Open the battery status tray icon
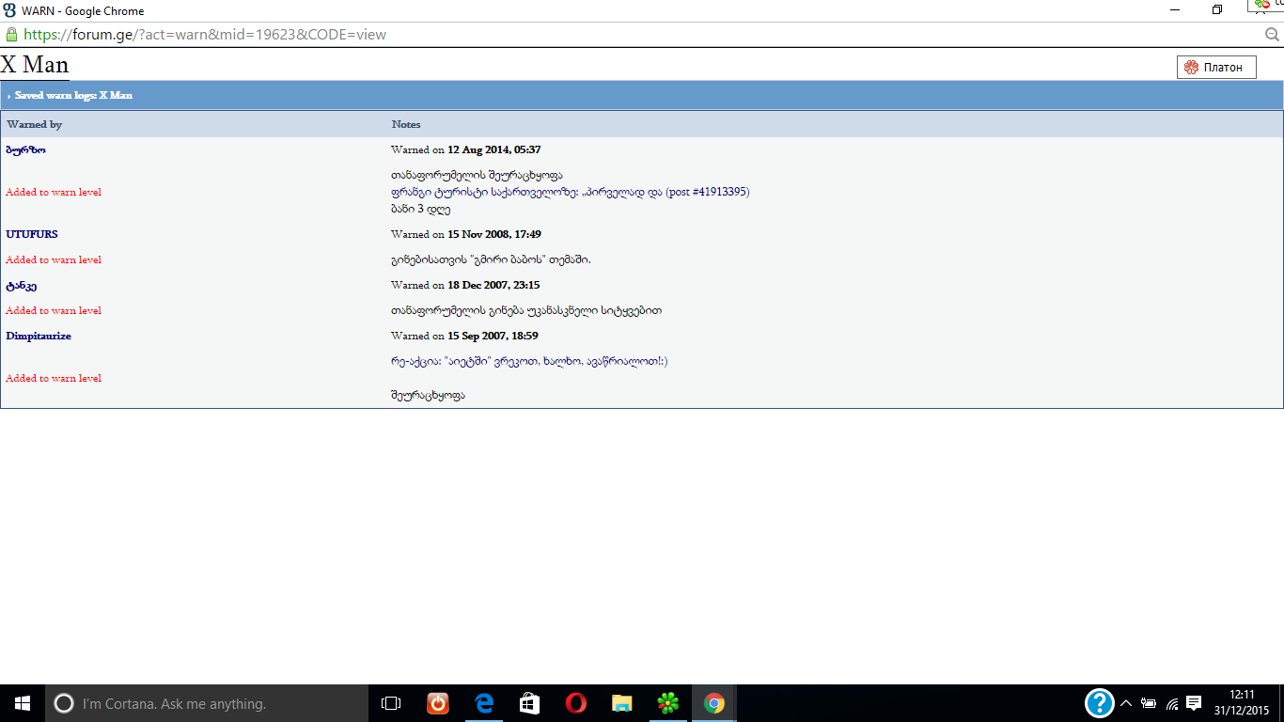Screen dimensions: 1284x722 pyautogui.click(x=1149, y=703)
